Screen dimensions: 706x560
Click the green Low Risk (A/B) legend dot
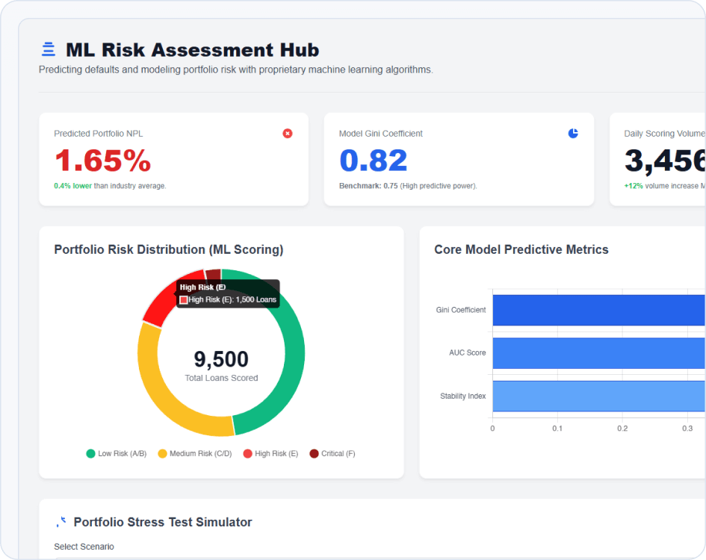coord(90,453)
